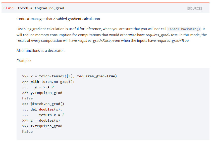Viewport: 214px width, 146px height.
Task: Click the last 'False' output line
Action: (x=27, y=132)
